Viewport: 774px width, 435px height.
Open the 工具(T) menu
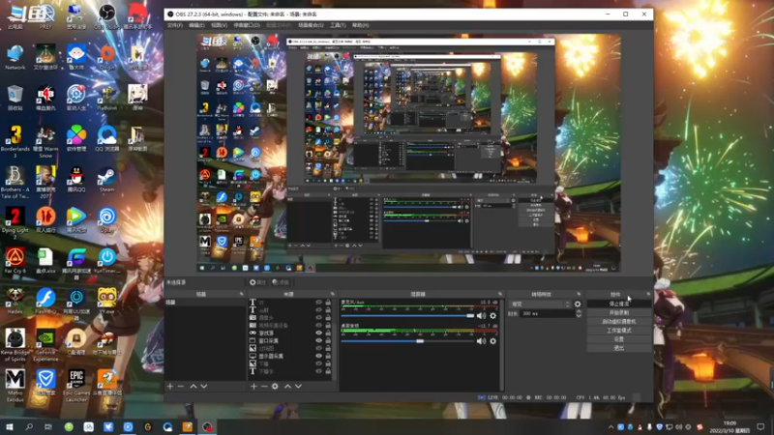coord(338,25)
